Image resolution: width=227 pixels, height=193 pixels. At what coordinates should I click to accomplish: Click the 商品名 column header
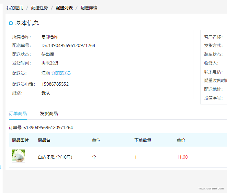pyautogui.click(x=44, y=140)
